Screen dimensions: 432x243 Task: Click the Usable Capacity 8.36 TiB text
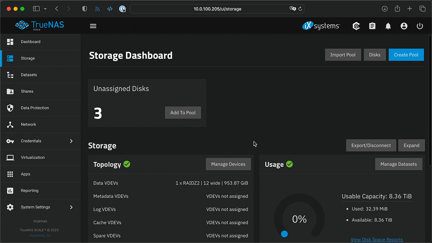pos(377,196)
